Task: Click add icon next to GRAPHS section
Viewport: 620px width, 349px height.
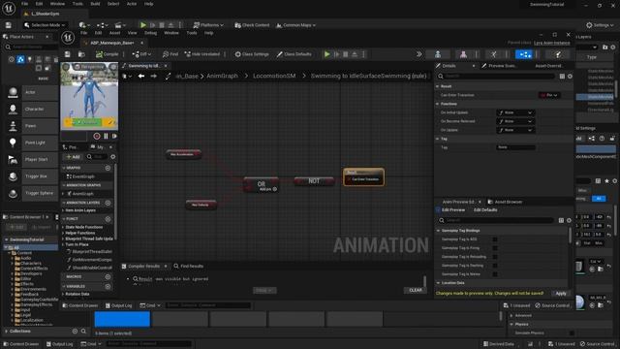Action: (108, 168)
